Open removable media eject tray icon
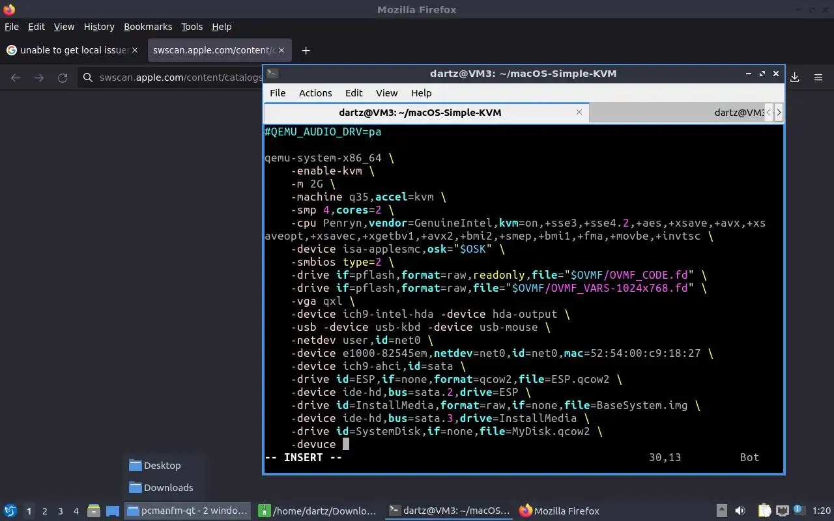Image resolution: width=834 pixels, height=521 pixels. (x=722, y=511)
